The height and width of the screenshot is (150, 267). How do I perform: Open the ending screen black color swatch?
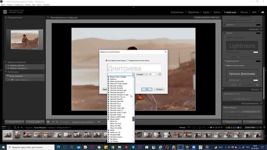tap(258, 61)
